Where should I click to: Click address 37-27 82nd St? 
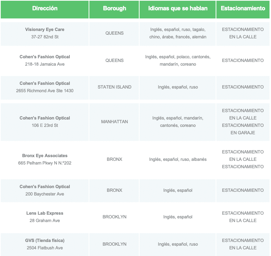pos(45,37)
